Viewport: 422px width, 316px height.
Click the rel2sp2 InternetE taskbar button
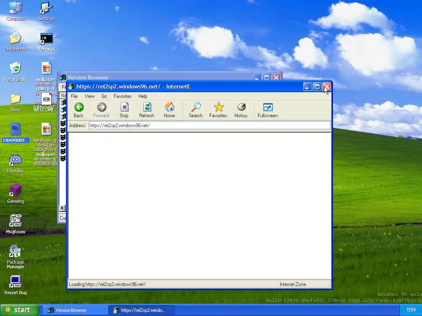click(x=142, y=310)
